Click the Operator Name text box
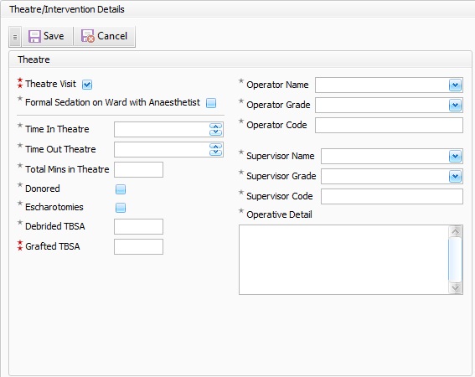This screenshot has width=475, height=377. click(x=382, y=85)
